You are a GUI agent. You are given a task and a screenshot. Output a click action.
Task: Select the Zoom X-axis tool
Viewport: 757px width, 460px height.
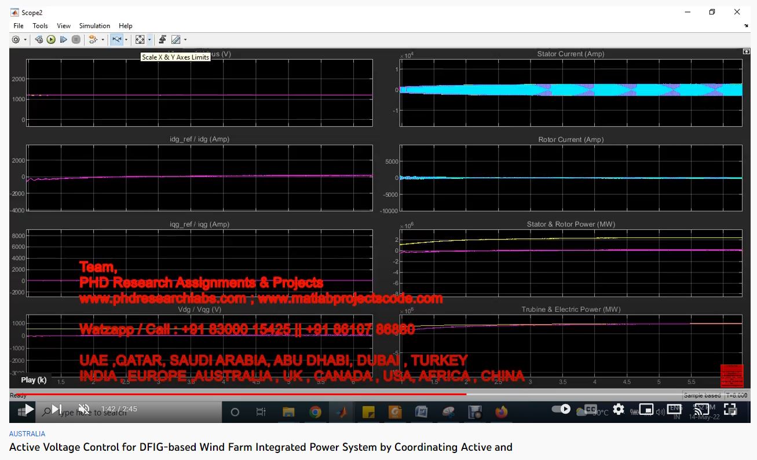(x=116, y=40)
